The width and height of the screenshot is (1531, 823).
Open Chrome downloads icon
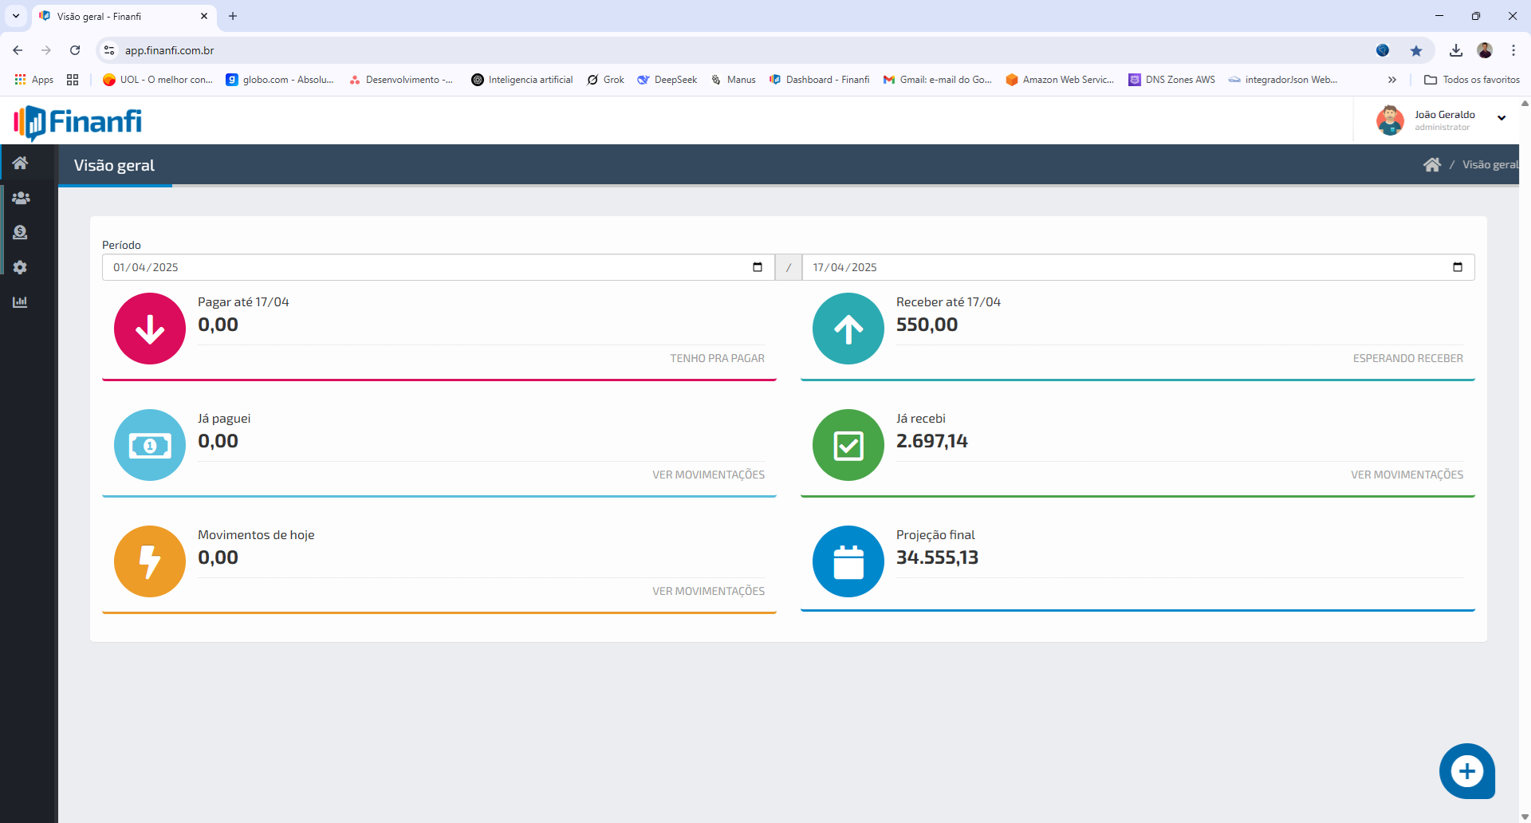(1456, 49)
